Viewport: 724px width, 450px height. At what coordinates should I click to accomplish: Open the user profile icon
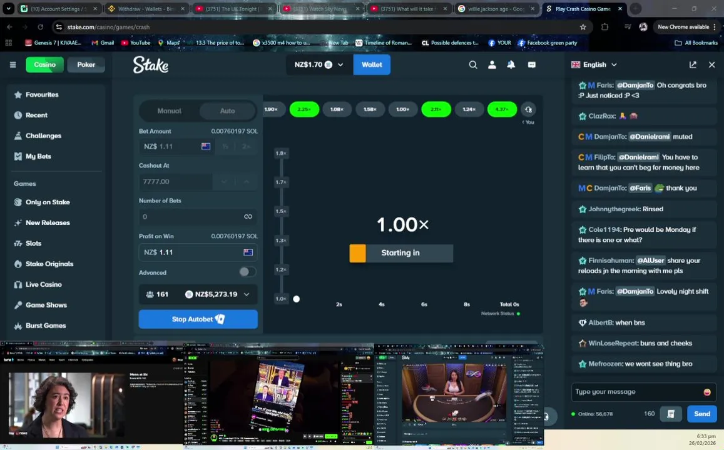(492, 64)
